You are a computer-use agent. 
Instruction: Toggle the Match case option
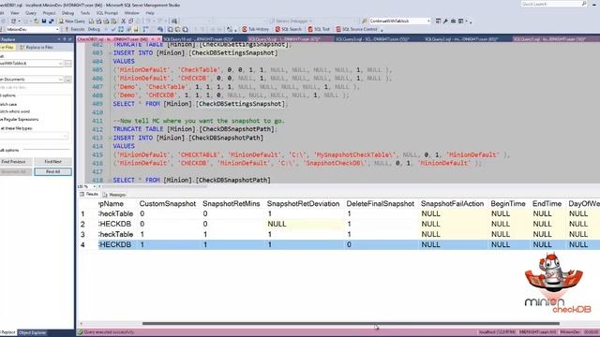point(8,104)
